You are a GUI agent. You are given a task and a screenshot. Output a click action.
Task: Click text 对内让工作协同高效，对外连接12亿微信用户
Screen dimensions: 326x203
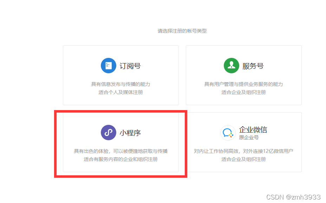click(x=243, y=151)
